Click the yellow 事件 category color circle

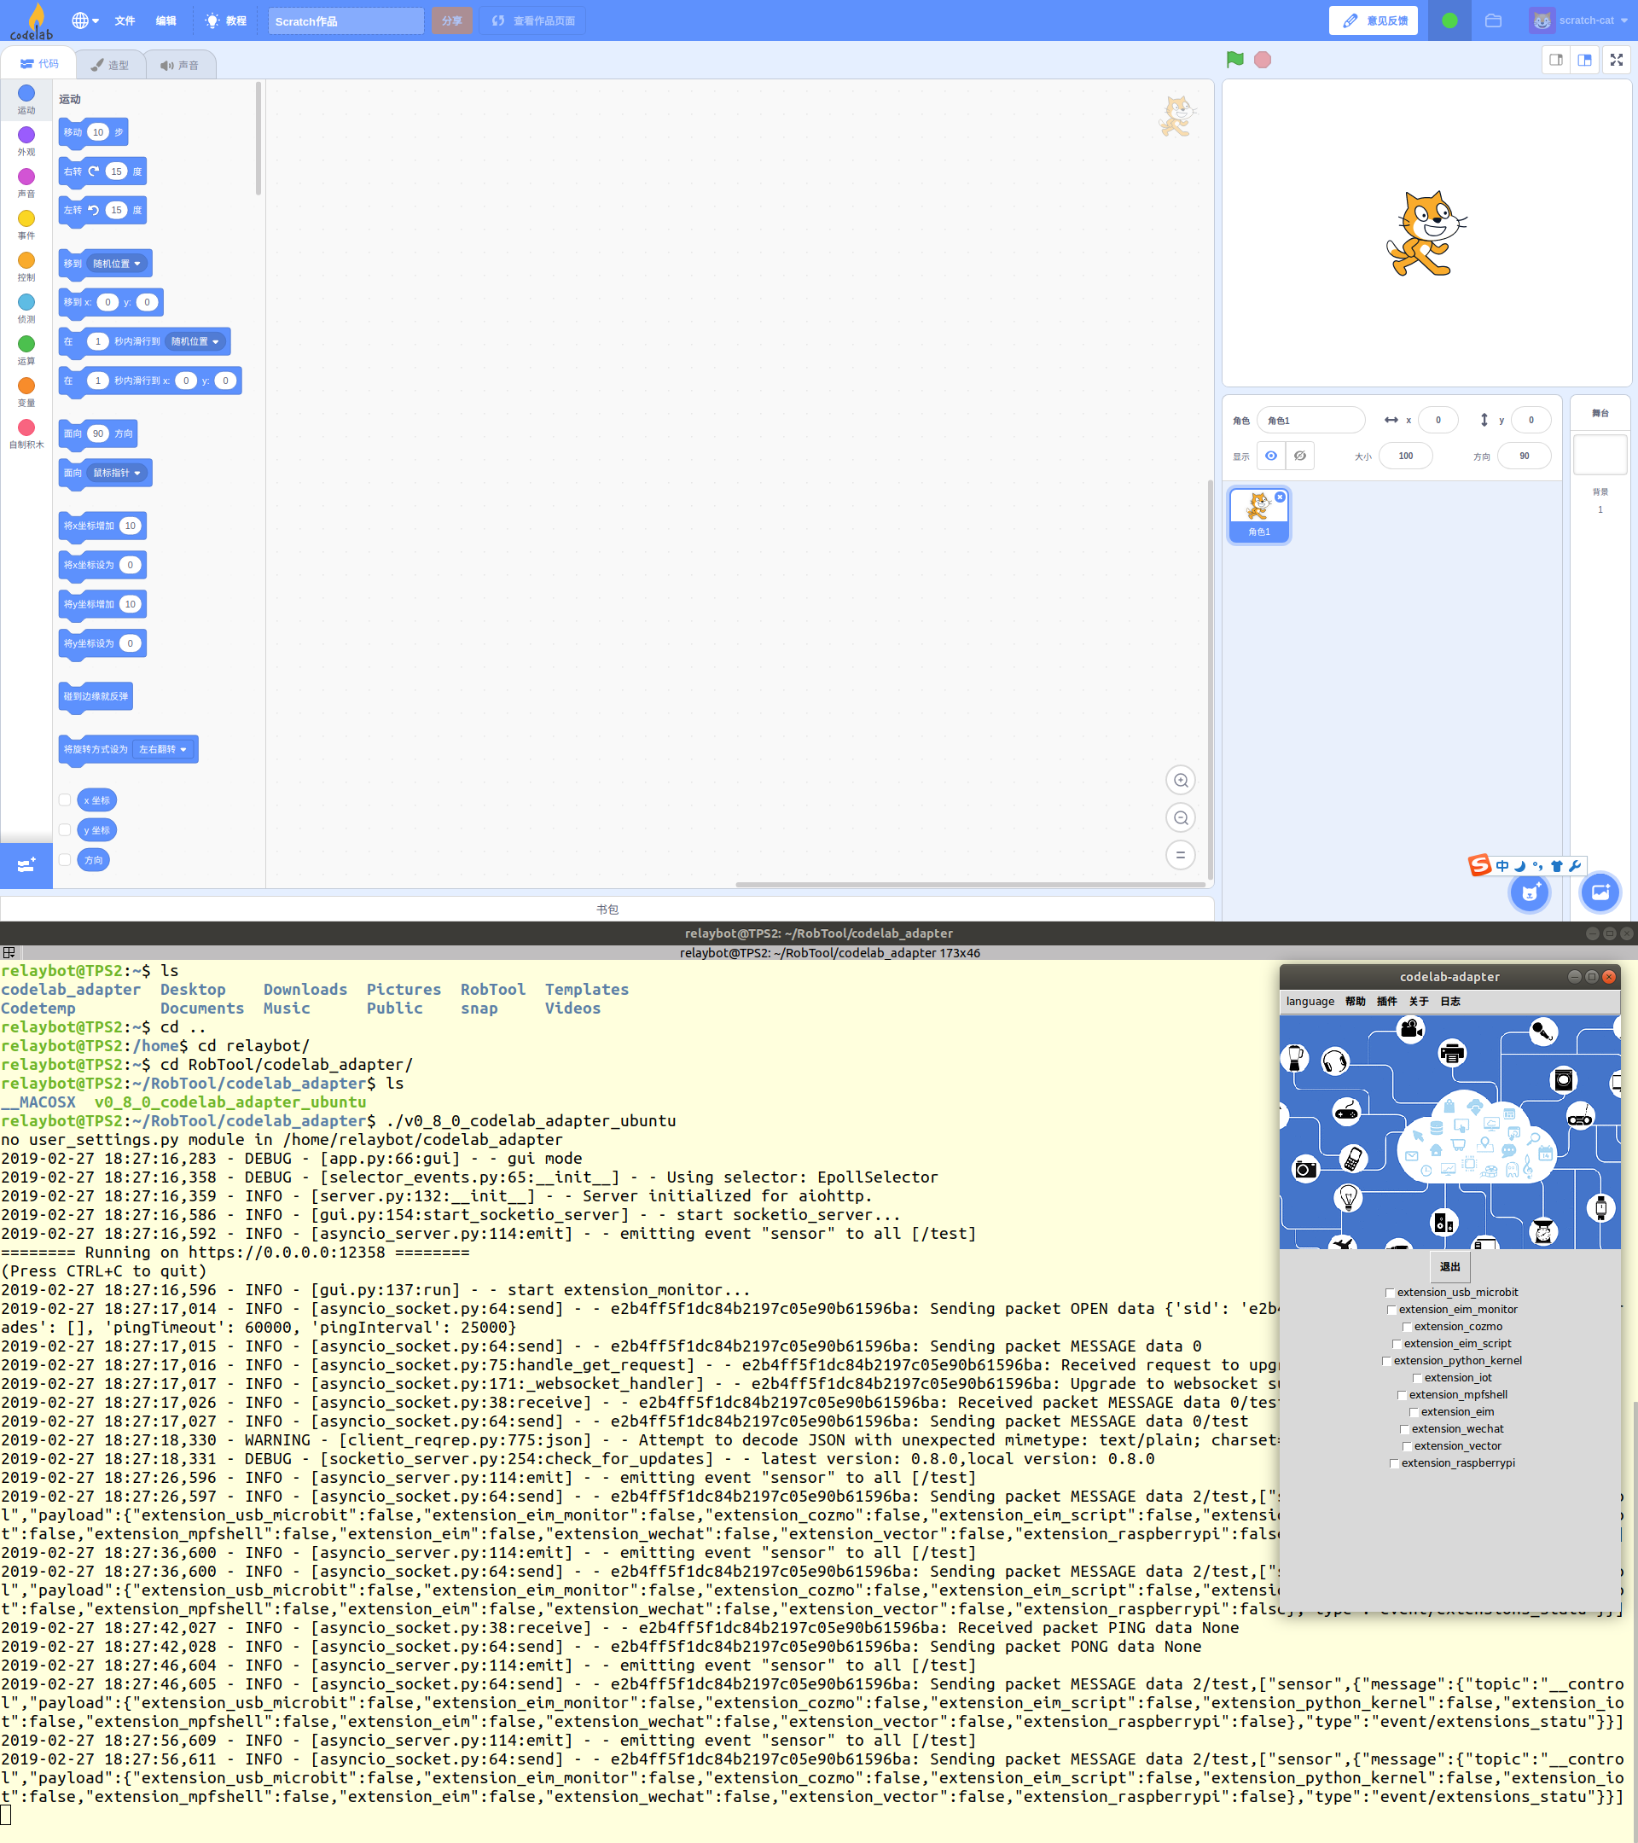tap(26, 218)
